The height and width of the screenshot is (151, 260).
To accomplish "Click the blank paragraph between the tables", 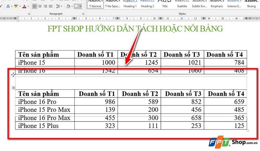I will pos(131,83).
